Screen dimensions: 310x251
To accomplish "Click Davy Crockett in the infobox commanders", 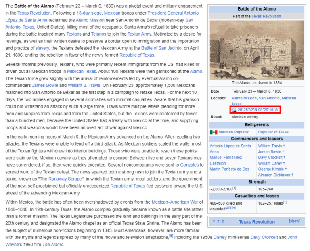I will pos(270,158).
